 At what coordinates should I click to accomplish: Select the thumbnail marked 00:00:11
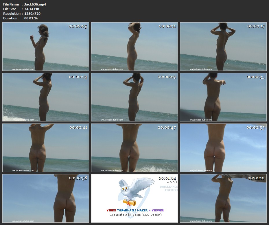click(x=134, y=47)
